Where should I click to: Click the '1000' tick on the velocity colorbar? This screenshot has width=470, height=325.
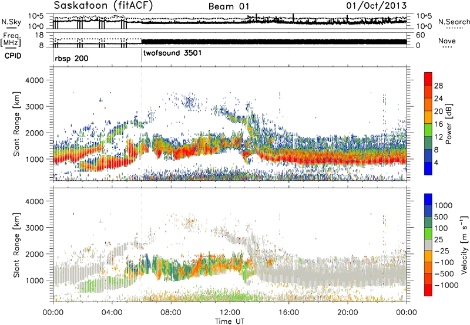444,205
